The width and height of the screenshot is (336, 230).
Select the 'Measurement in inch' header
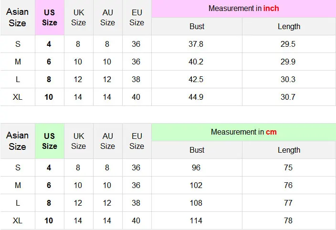243,9
